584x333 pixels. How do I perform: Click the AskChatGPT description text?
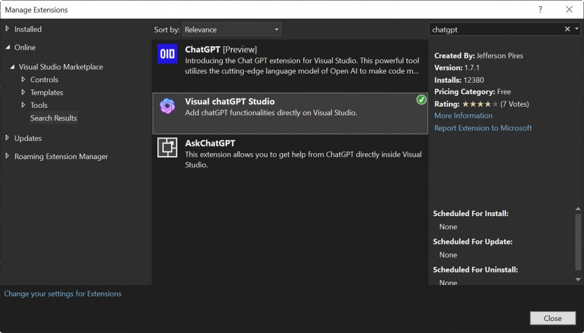click(x=303, y=160)
